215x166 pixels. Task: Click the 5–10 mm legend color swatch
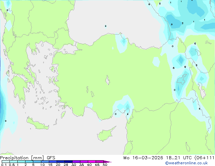37,162
